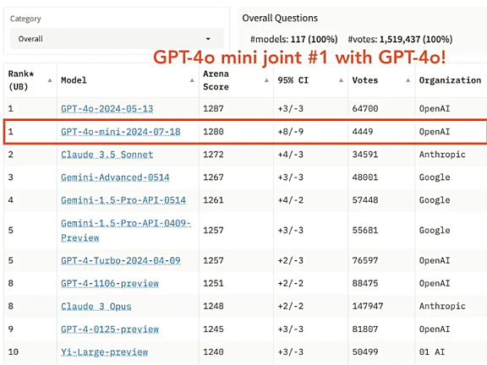Select votes count 50499
Image resolution: width=487 pixels, height=365 pixels.
[x=365, y=352]
